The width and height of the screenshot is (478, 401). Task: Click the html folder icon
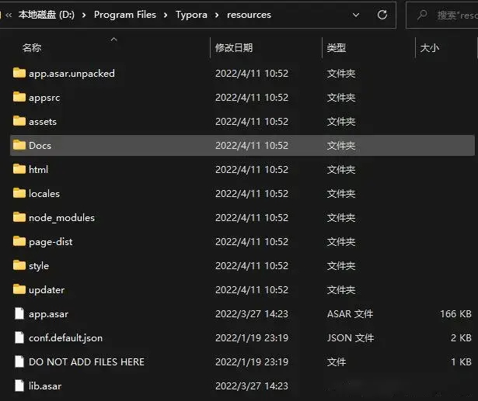point(19,169)
